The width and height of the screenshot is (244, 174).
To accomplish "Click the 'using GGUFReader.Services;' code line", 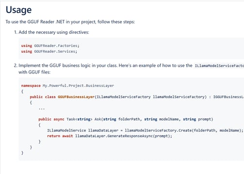I will coord(49,51).
